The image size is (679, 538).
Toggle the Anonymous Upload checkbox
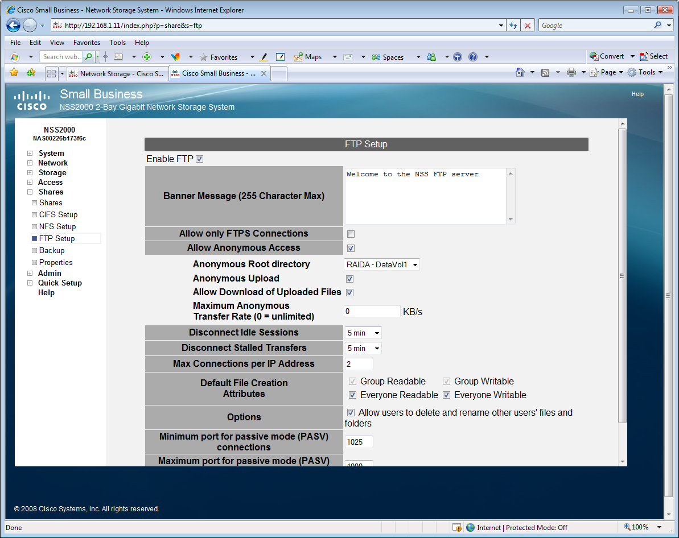pos(349,279)
